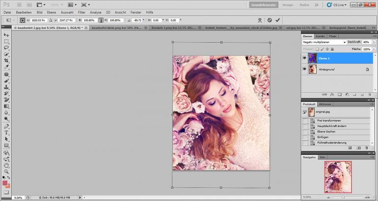
Task: Hide the Hintergrund layer
Action: [304, 69]
